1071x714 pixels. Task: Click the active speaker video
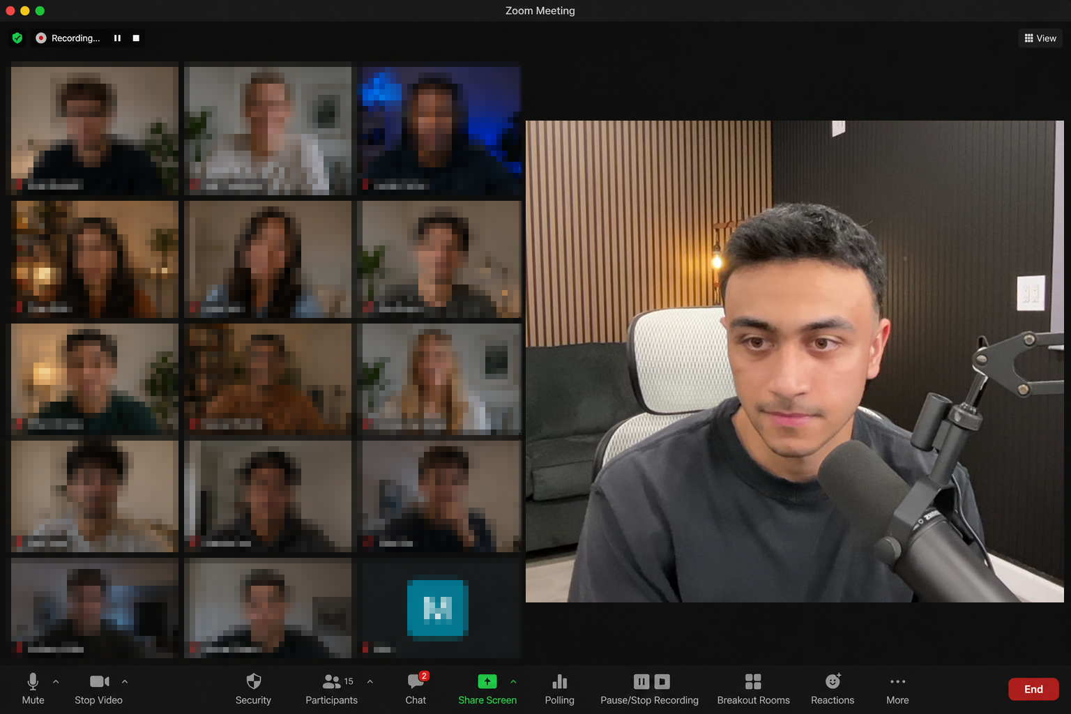coord(795,361)
